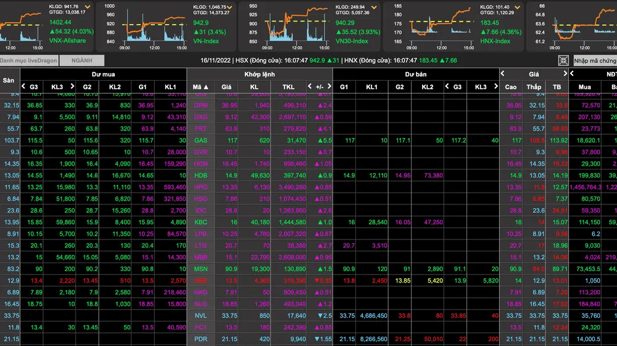The width and height of the screenshot is (617, 346).
Task: Select stock symbol DXG
Action: coord(201,117)
